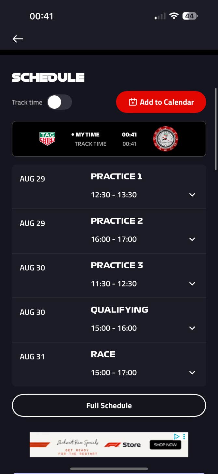Click the page scrollbar on right edge
The width and height of the screenshot is (218, 474).
click(x=215, y=129)
